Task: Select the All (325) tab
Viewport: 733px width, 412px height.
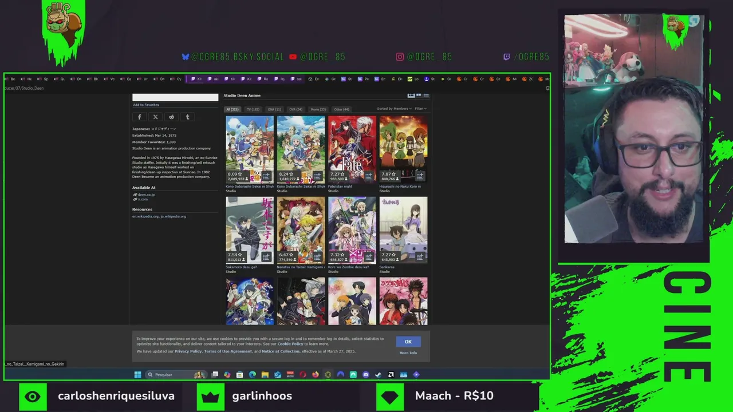Action: [x=232, y=109]
